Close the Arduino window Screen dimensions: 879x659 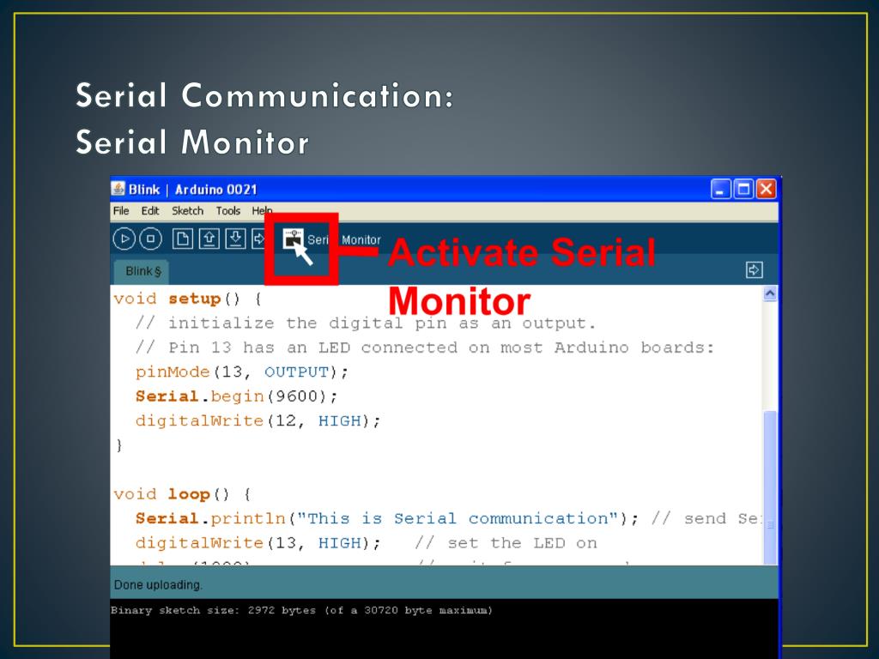click(766, 190)
